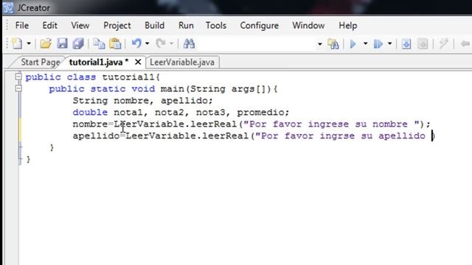
Task: Undo the last edit
Action: tap(136, 44)
